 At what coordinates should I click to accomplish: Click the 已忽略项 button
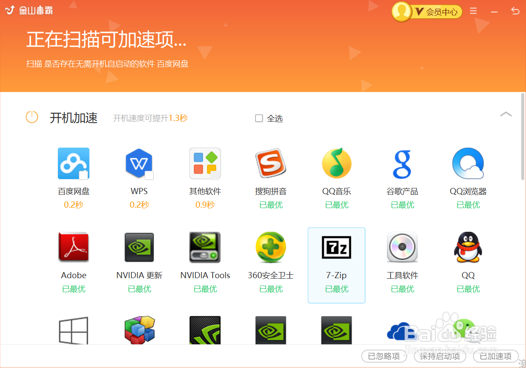[x=384, y=356]
